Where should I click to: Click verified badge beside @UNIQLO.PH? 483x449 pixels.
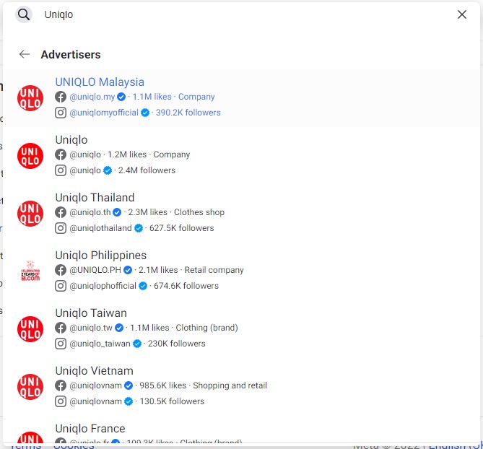[x=128, y=270]
